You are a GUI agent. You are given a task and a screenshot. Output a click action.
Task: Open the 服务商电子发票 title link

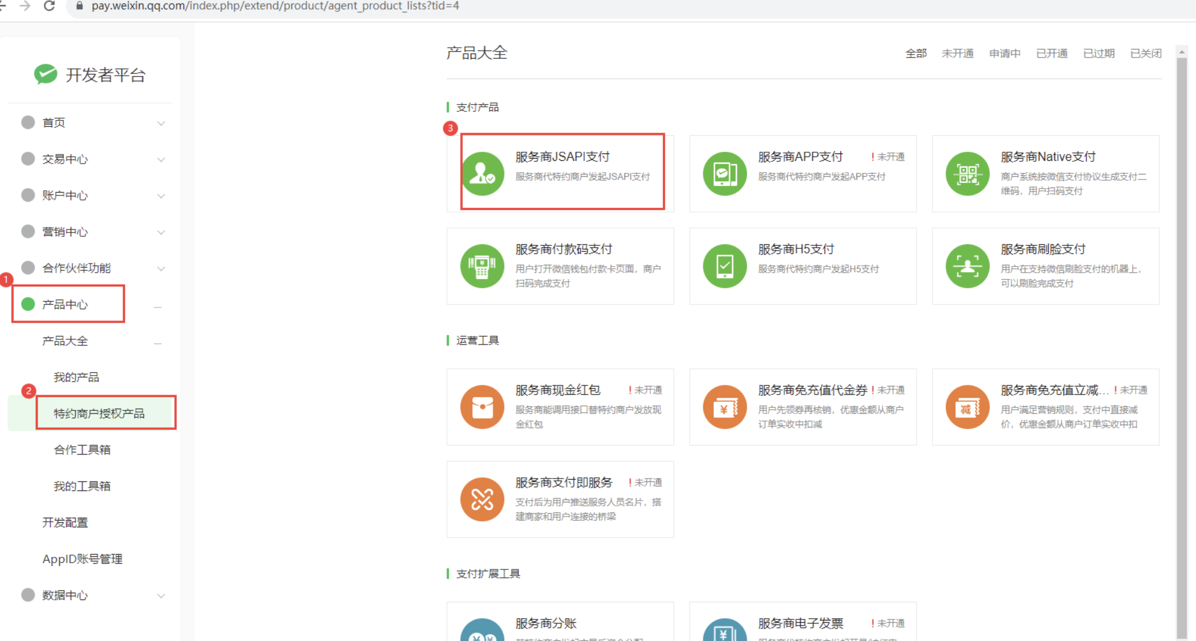point(801,623)
